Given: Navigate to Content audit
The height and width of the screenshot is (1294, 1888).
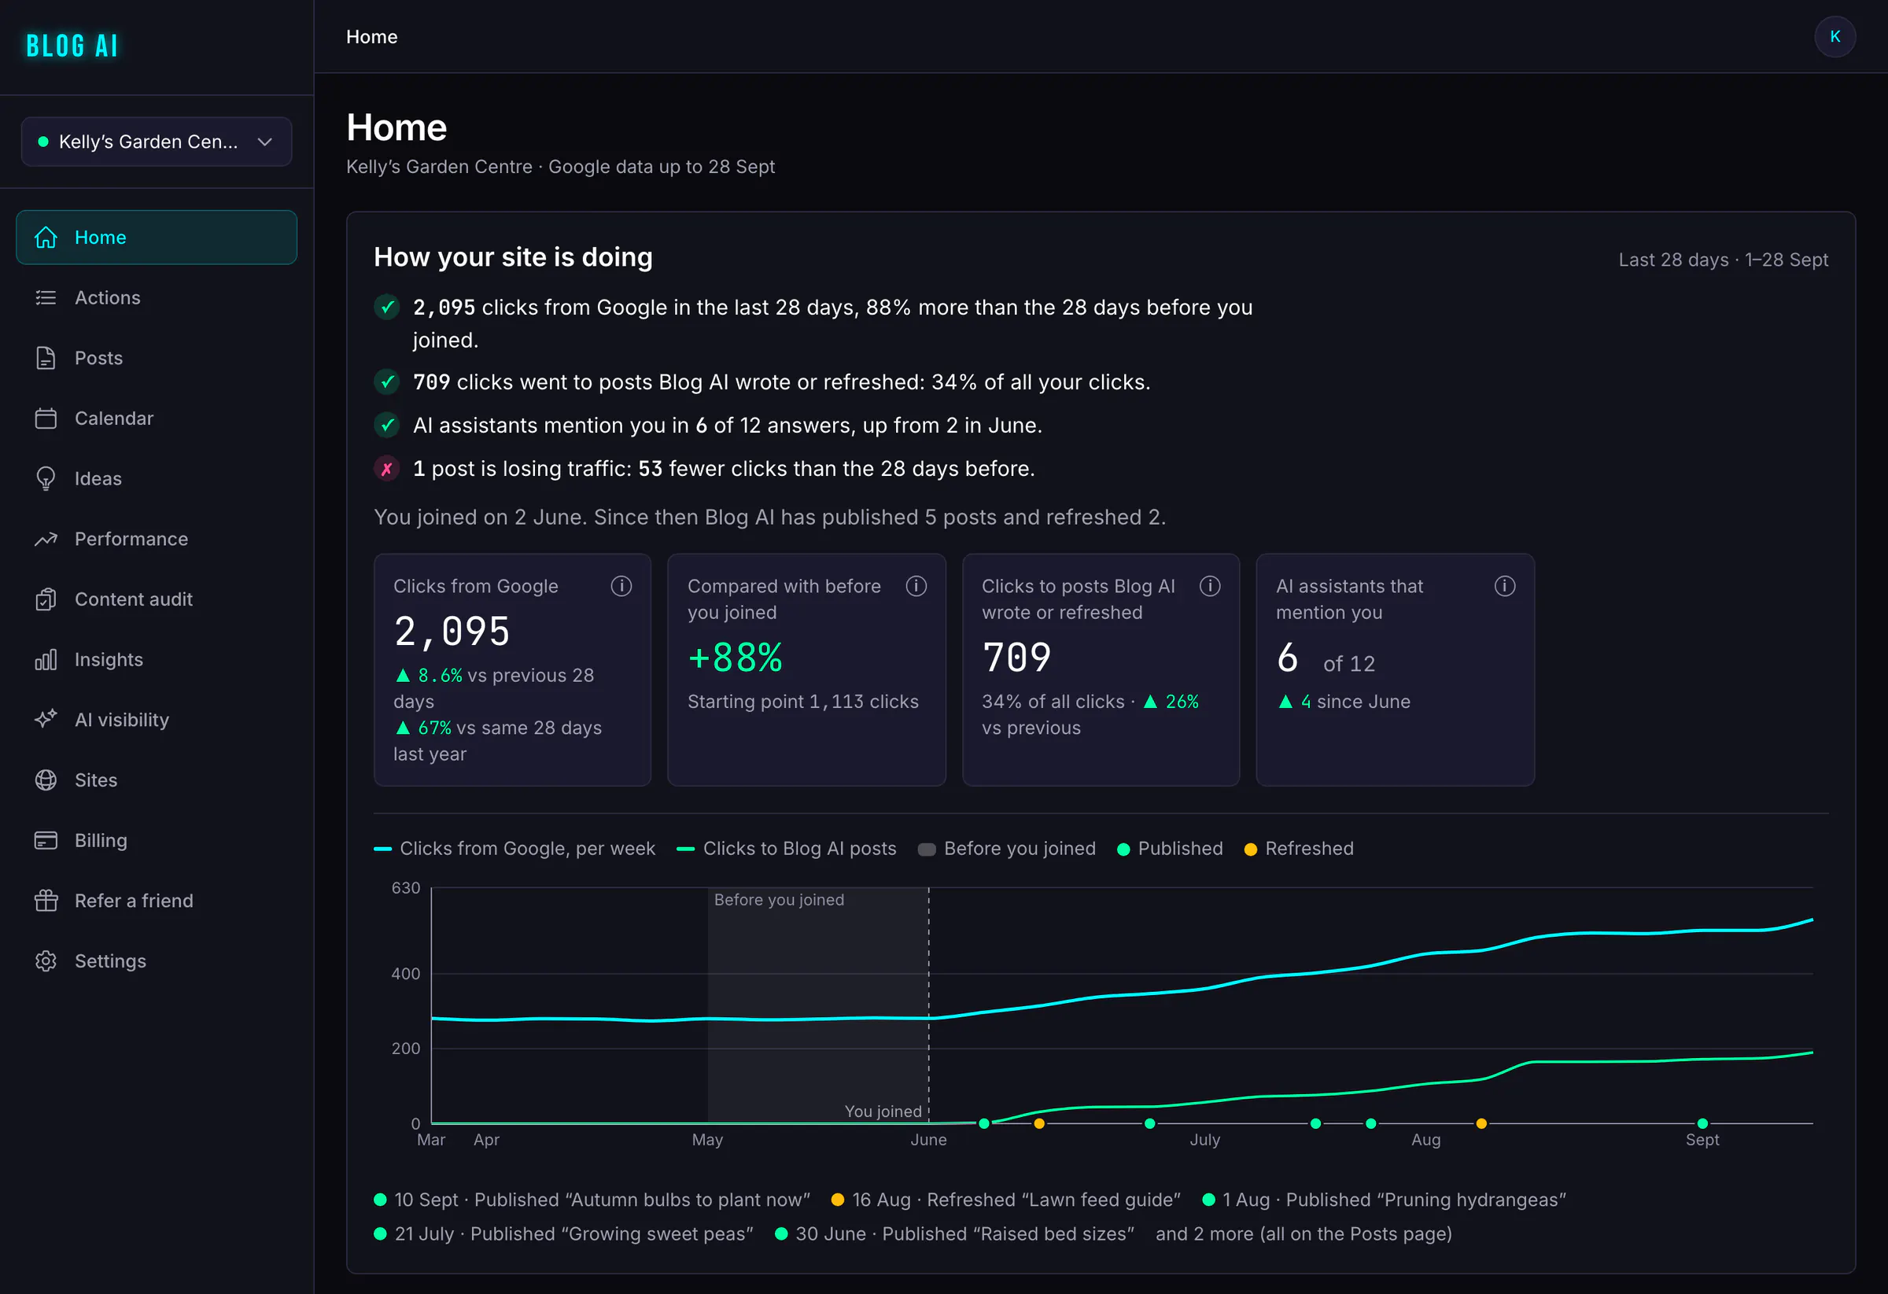Looking at the screenshot, I should 156,599.
